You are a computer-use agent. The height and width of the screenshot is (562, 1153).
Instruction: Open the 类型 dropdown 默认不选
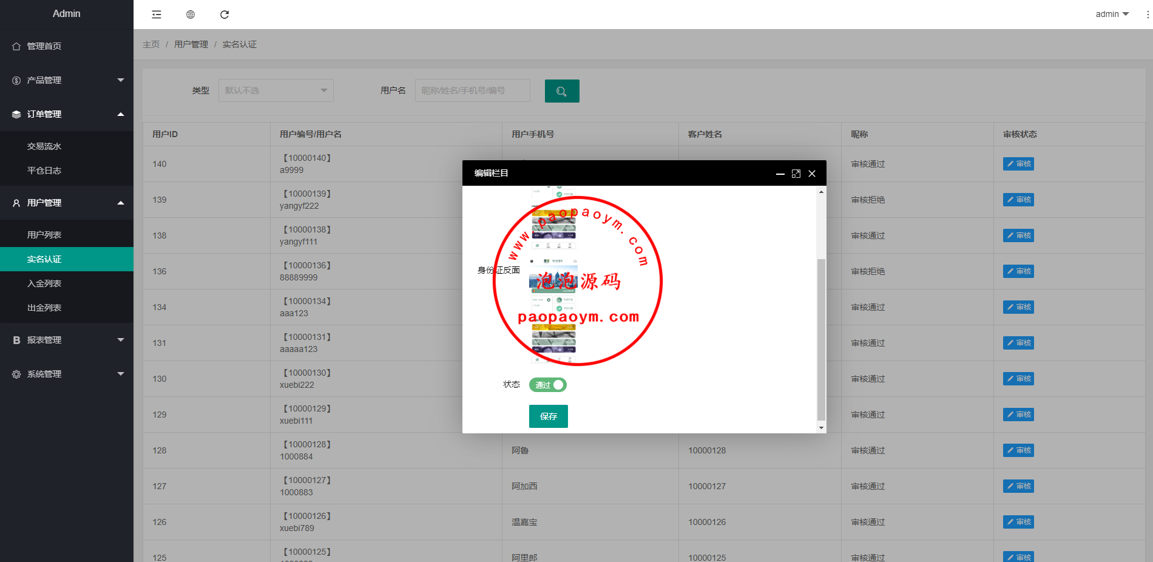pyautogui.click(x=276, y=90)
